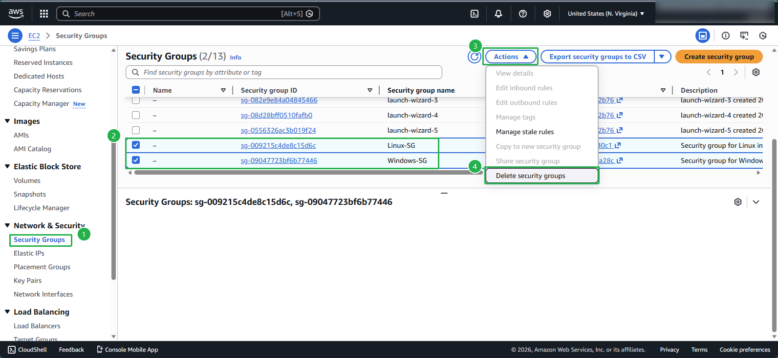The height and width of the screenshot is (358, 778).
Task: Select Manage stale rules menu item
Action: (x=524, y=132)
